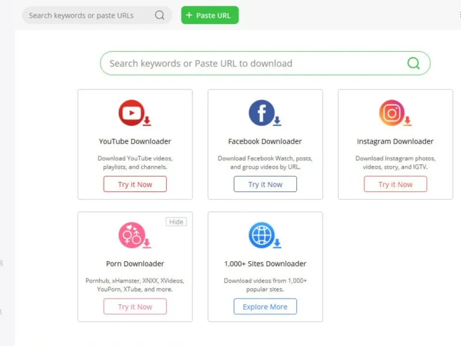This screenshot has width=461, height=346.
Task: Hide the Porn Downloader card
Action: click(176, 222)
